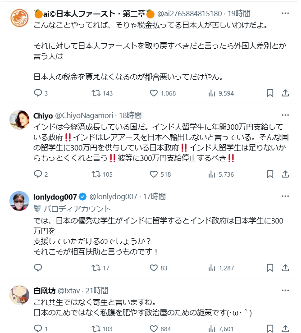This screenshot has height=333, width=301.
Task: Open the @lonlydog007 profile handle link
Action: pos(113,196)
